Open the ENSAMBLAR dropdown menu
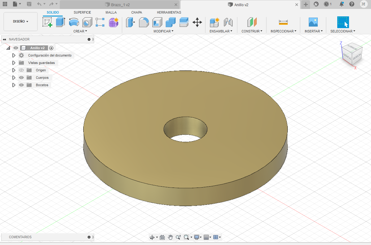The height and width of the screenshot is (245, 371). [221, 31]
